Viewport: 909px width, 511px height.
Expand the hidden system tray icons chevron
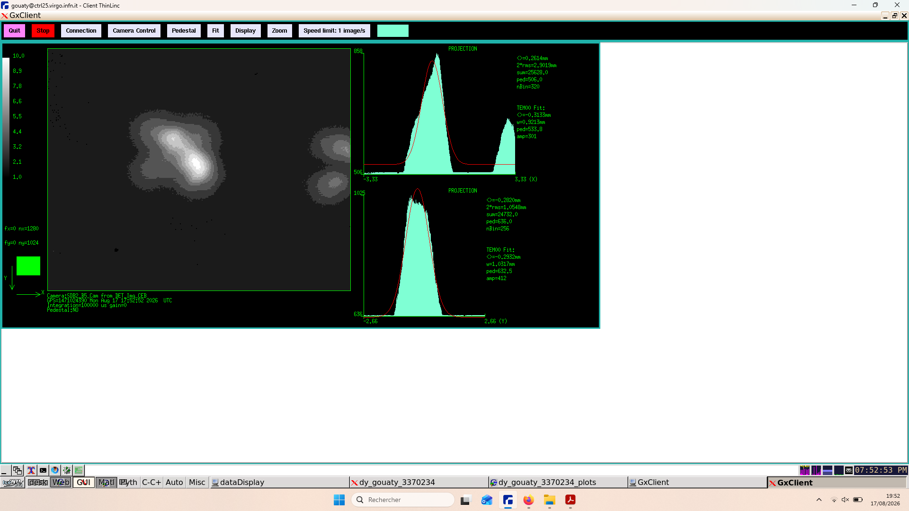tap(819, 500)
